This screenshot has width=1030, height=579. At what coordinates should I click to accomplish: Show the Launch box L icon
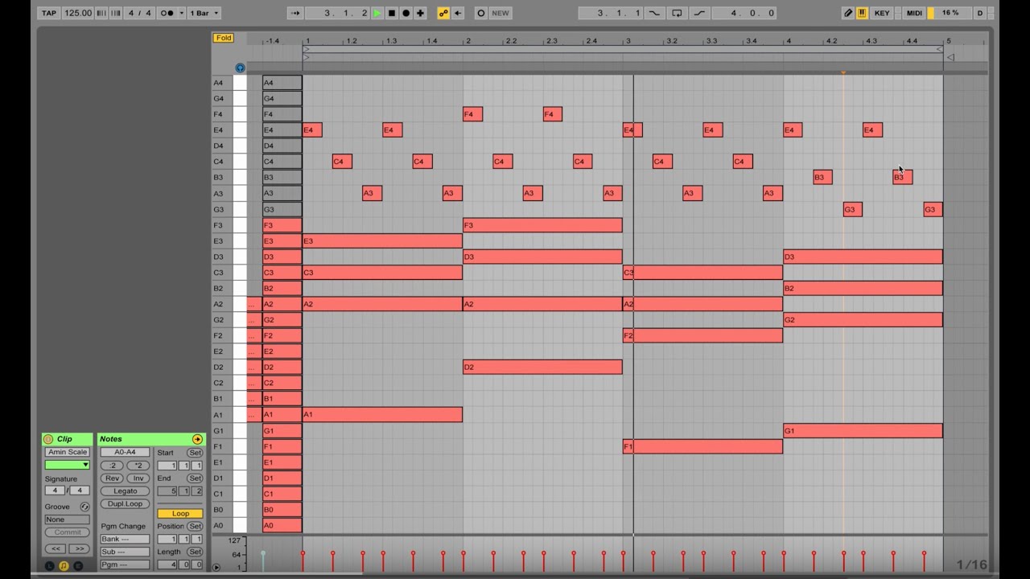[49, 566]
